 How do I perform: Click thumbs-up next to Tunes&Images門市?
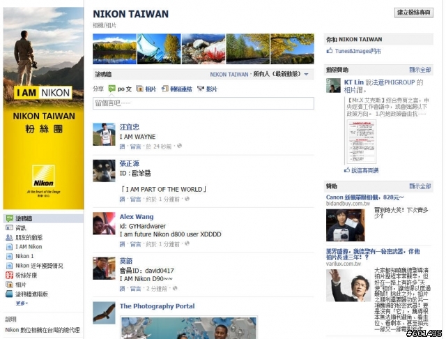(x=330, y=51)
